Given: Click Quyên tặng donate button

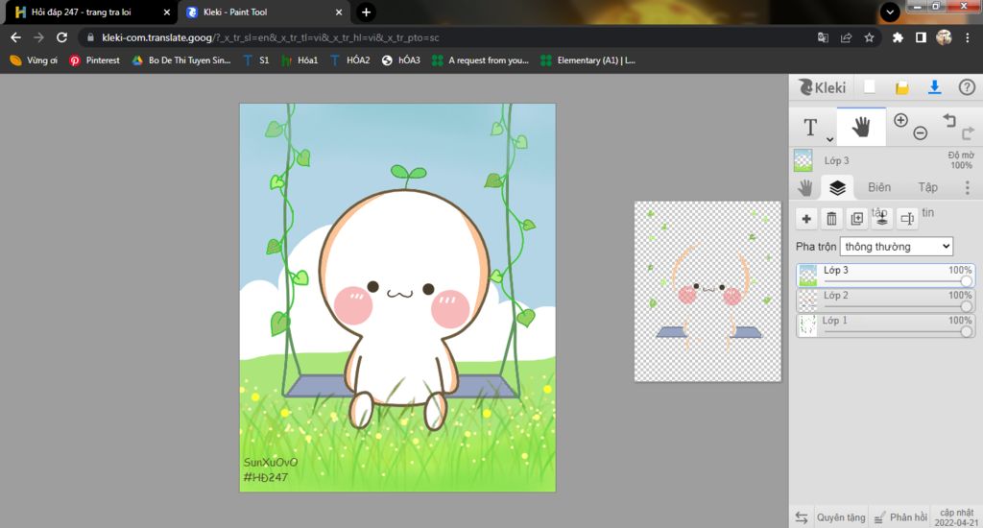Looking at the screenshot, I should click(841, 517).
